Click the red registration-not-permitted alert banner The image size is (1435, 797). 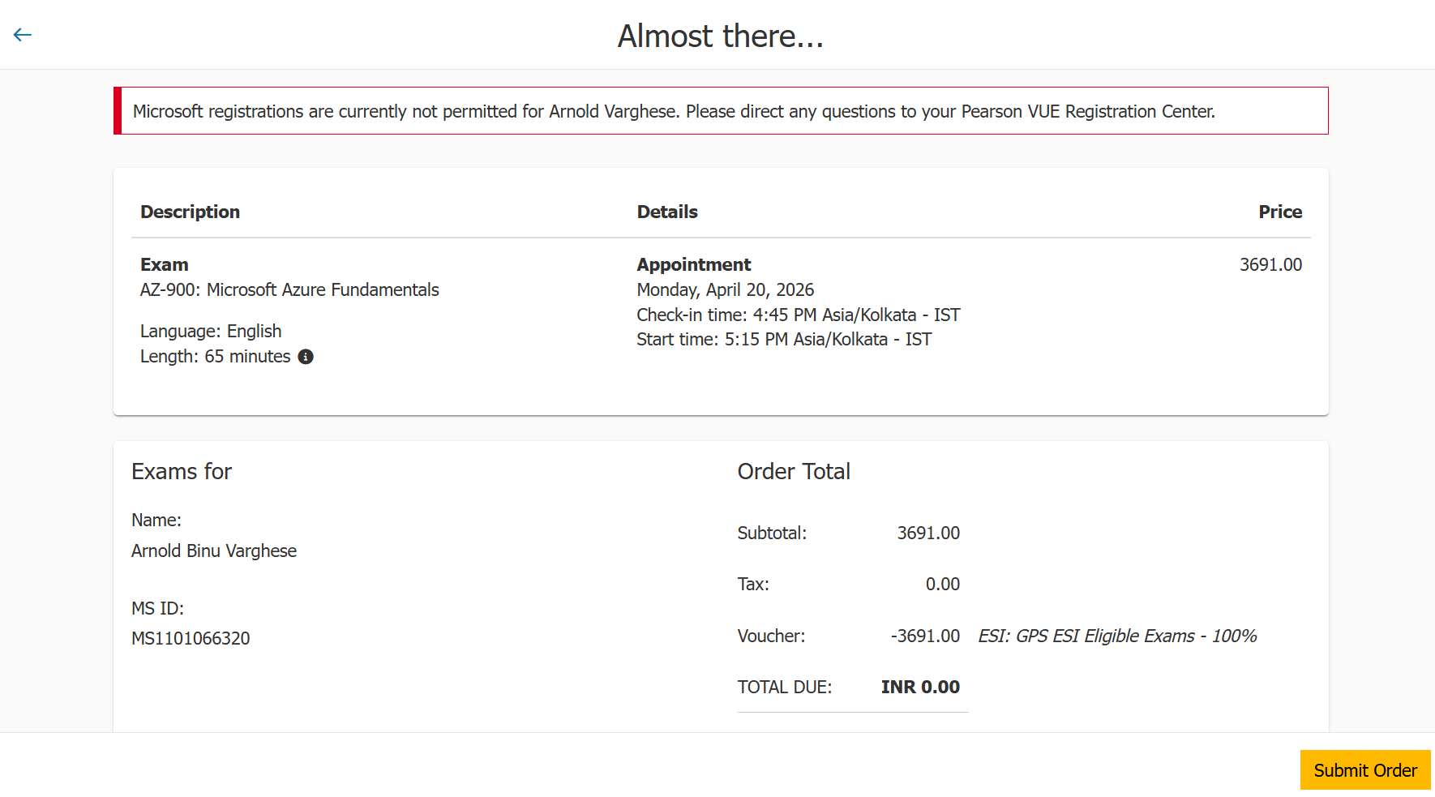tap(721, 111)
